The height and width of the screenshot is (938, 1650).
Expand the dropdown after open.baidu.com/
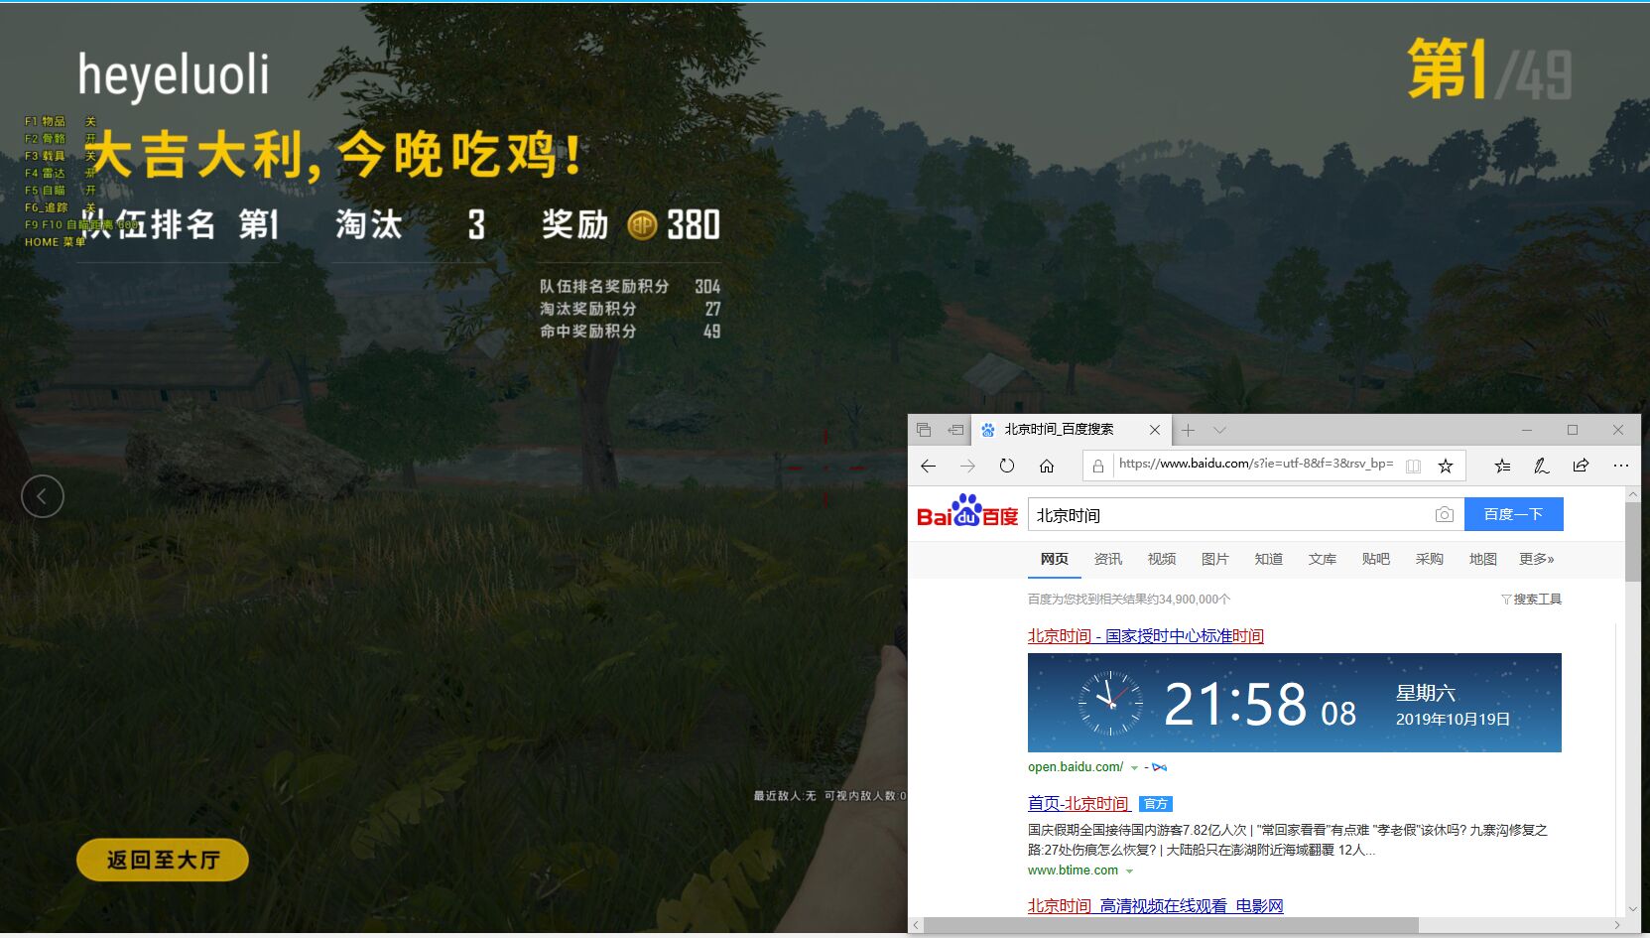(1134, 768)
